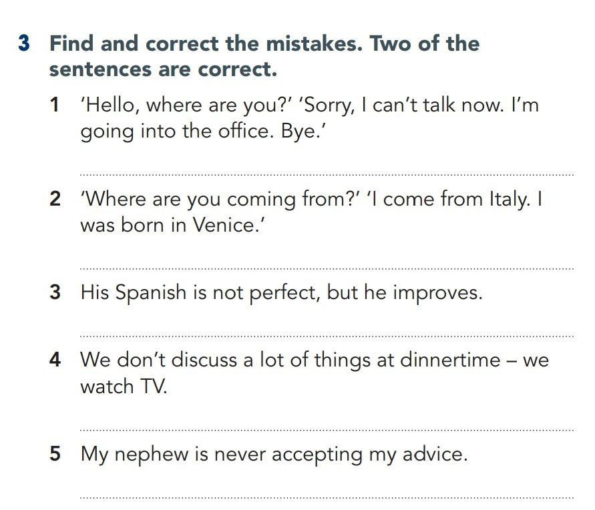
Task: Click 'coming' in sentence 2
Action: click(261, 200)
